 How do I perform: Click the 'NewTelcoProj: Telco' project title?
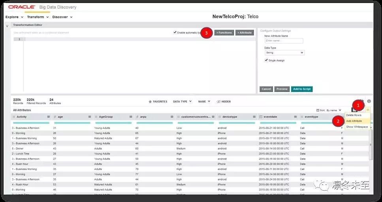(235, 17)
